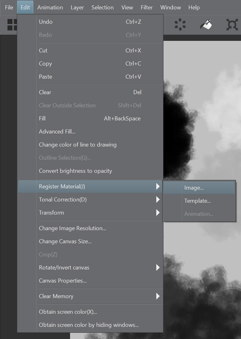Click the grid icon in the toolbar
The width and height of the screenshot is (241, 339).
12,25
